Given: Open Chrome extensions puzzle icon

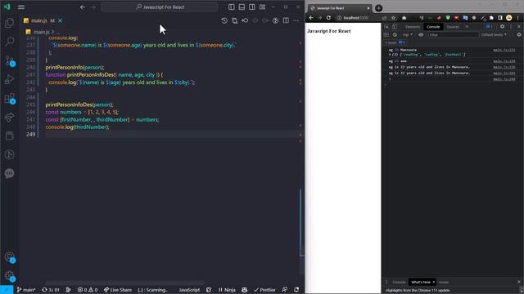Looking at the screenshot, I should (491, 18).
